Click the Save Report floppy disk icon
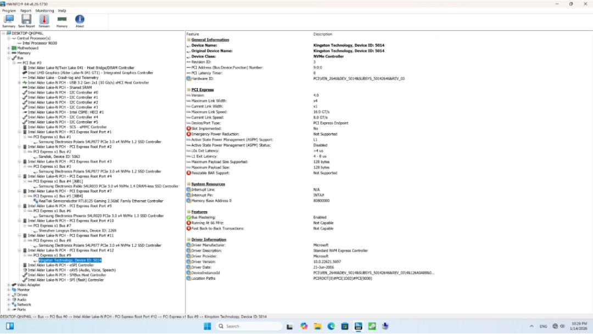Viewport: 593px width, 334px height. tap(26, 21)
